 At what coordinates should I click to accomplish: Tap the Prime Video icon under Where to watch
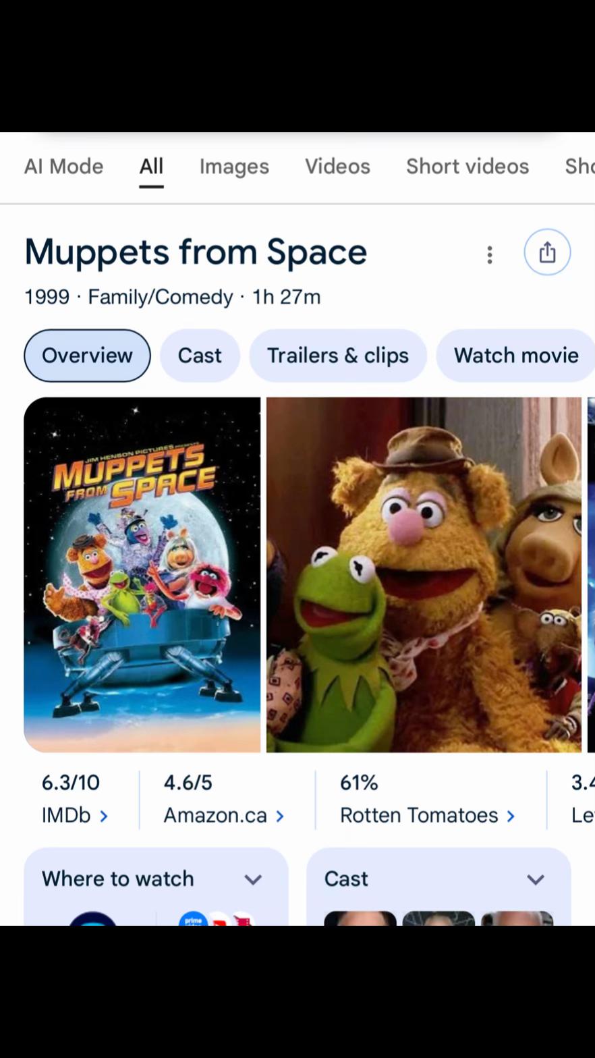click(193, 919)
